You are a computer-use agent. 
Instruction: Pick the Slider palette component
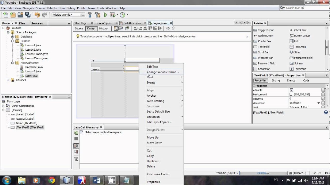tap(295, 52)
